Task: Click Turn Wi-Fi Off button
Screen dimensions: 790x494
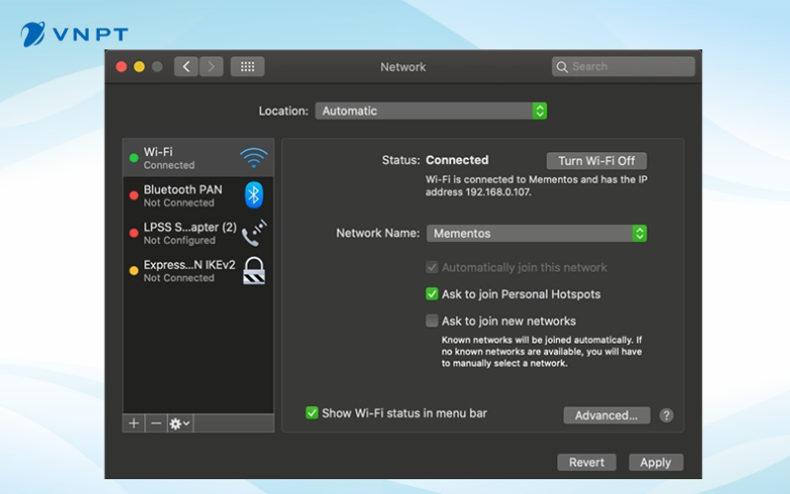Action: [596, 161]
